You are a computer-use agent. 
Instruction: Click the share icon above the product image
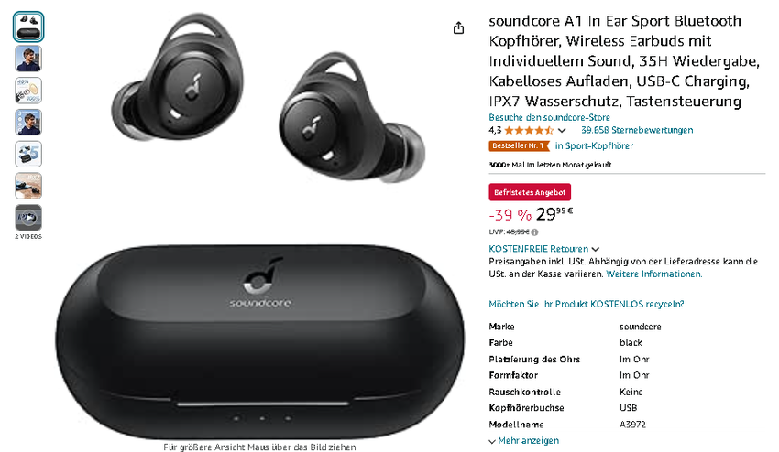click(458, 28)
